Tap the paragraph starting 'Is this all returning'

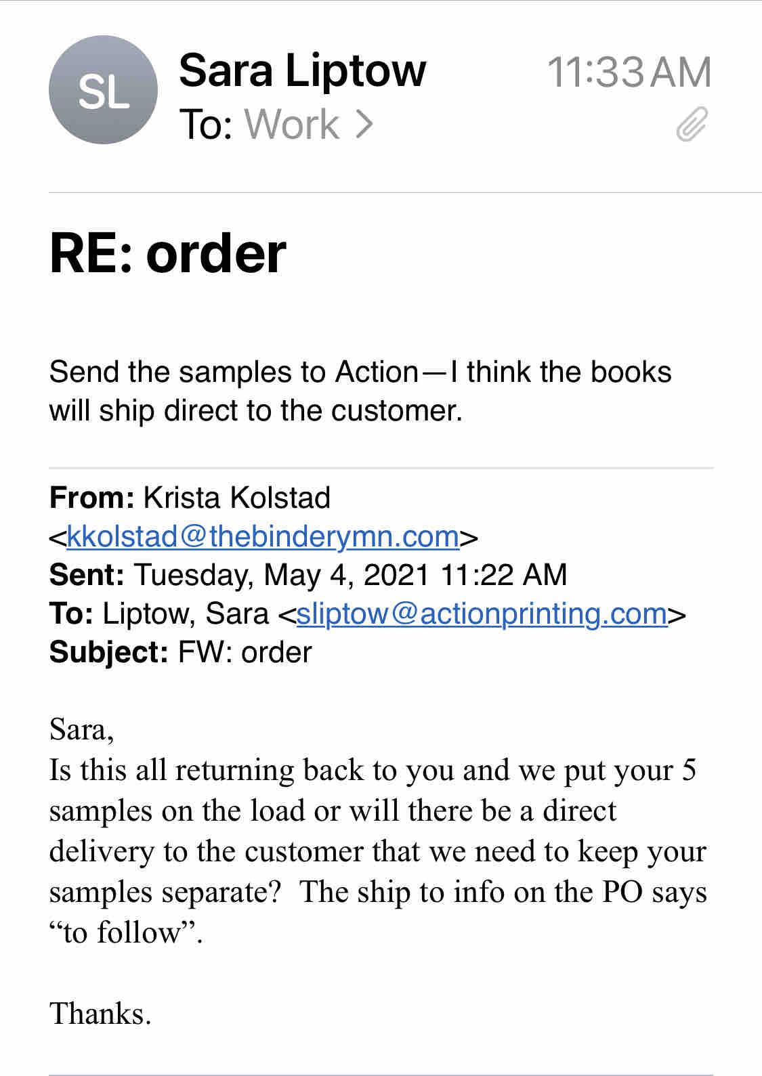click(377, 831)
